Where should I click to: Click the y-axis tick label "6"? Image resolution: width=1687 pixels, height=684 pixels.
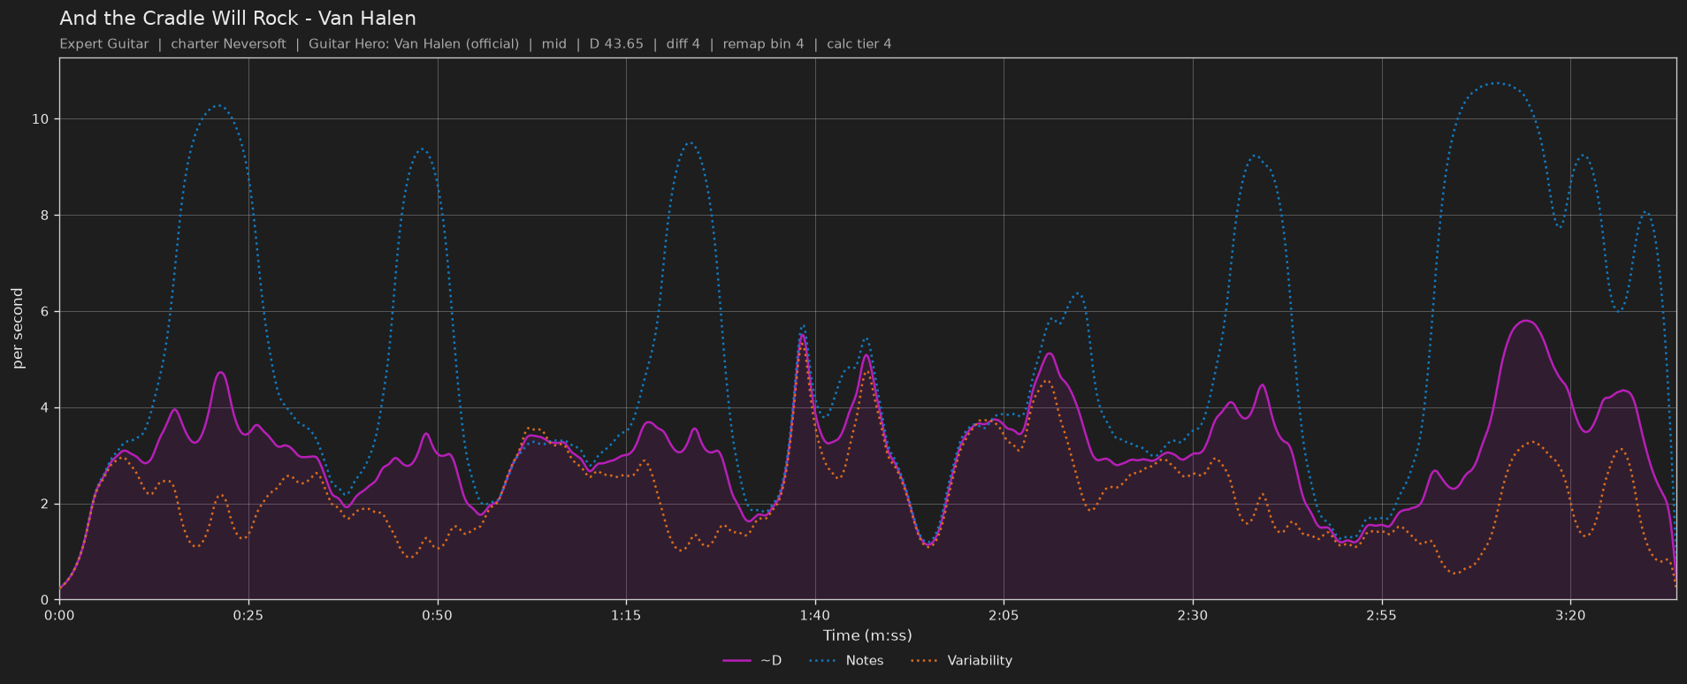[x=45, y=312]
